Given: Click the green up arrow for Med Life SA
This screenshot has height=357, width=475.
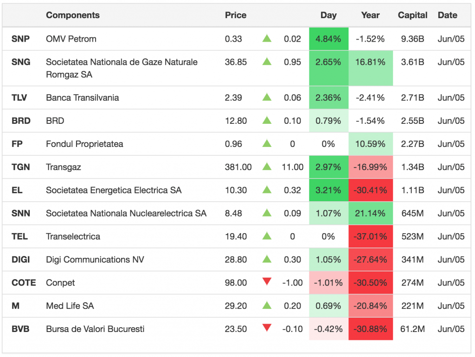Looking at the screenshot, I should (x=267, y=306).
